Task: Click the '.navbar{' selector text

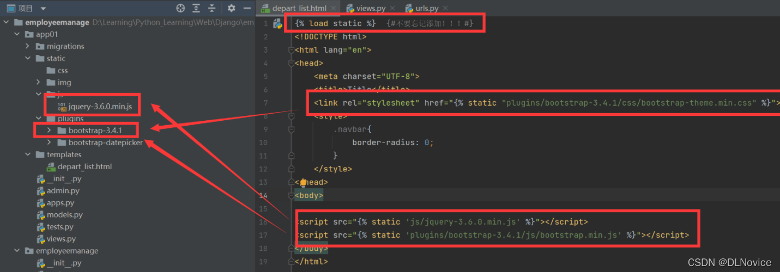Action: pyautogui.click(x=352, y=129)
